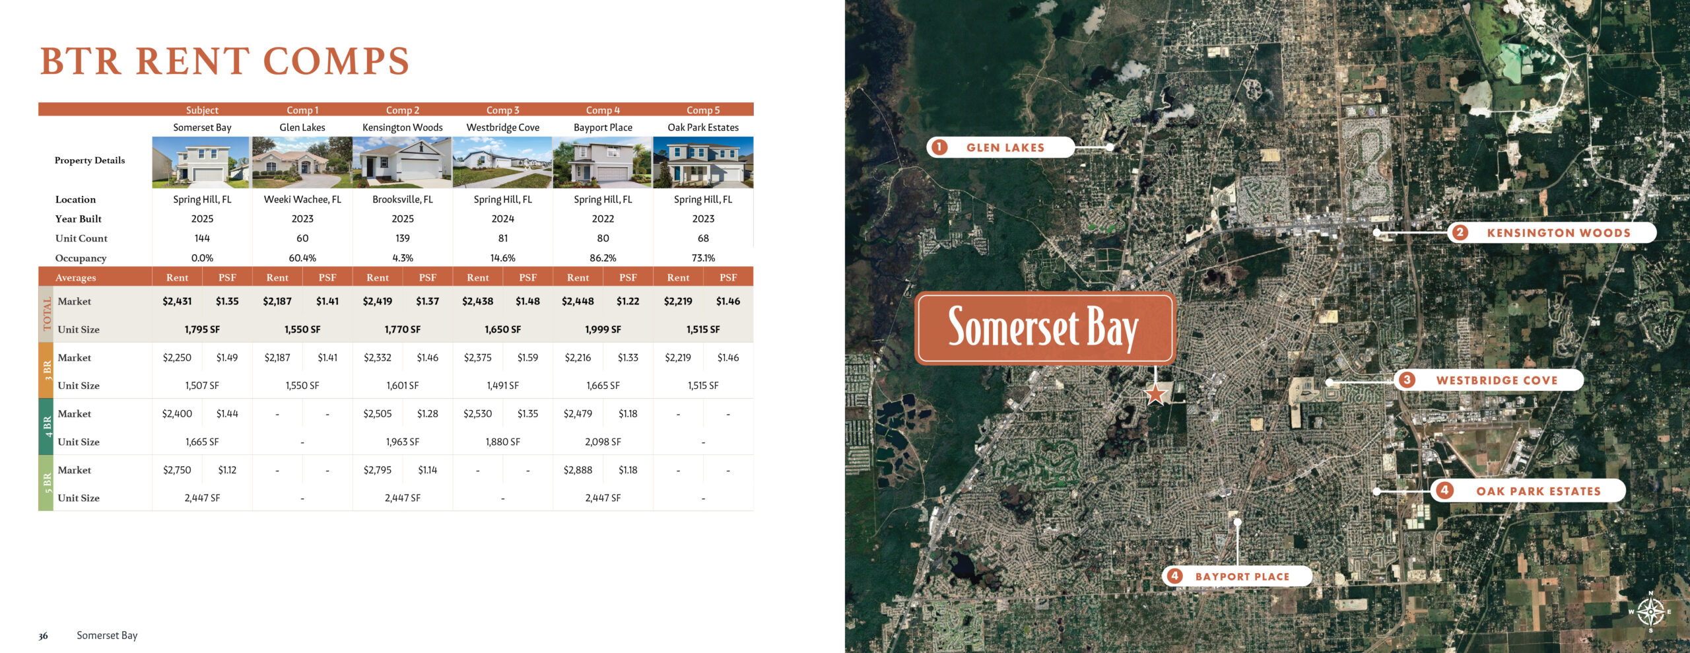Click the number 4 badge beside Oak Park Estates
Viewport: 1690px width, 653px height.
(1444, 491)
